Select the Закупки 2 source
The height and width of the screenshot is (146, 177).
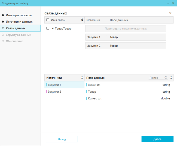[x=54, y=92]
